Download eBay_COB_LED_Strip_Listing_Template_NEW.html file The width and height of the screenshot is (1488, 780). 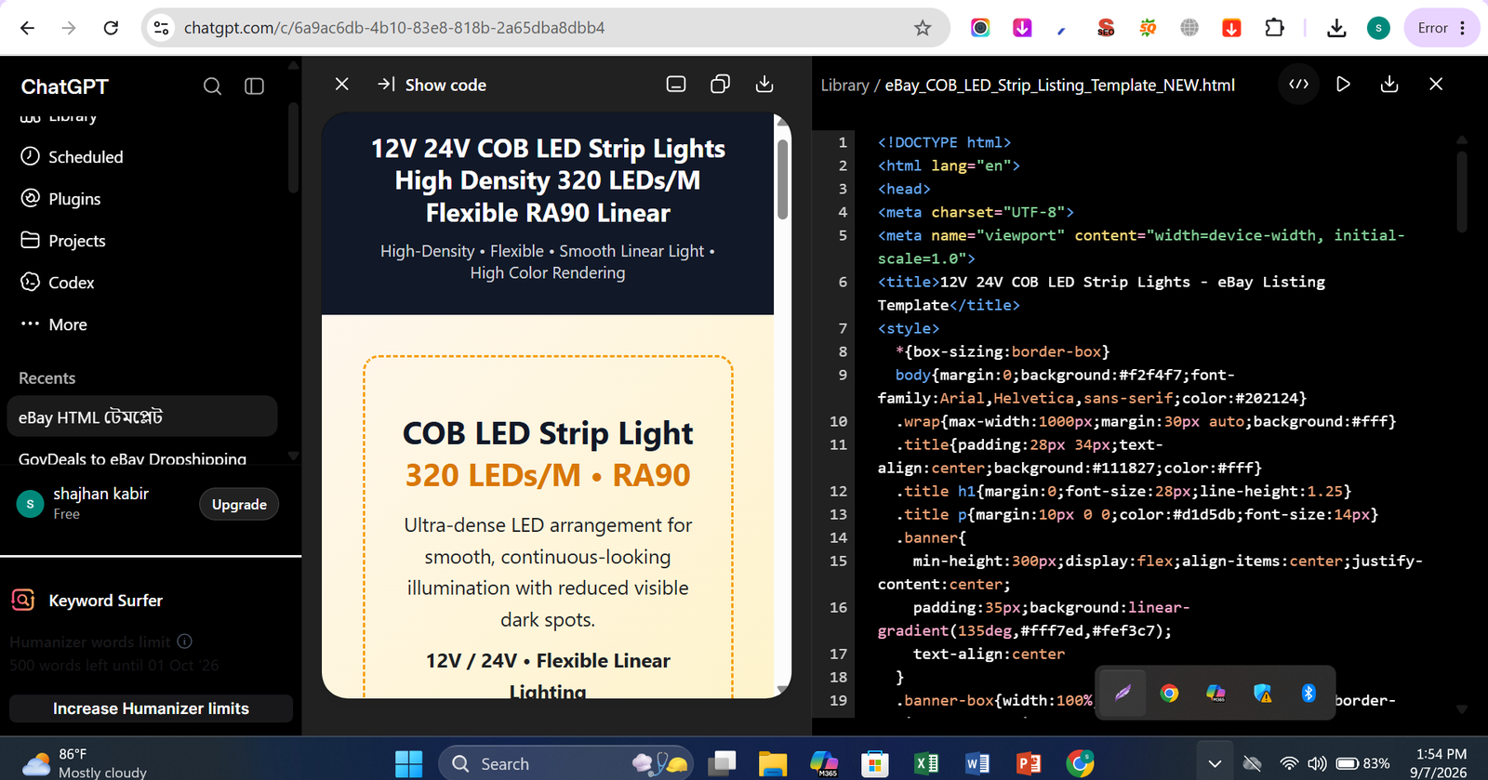pyautogui.click(x=1389, y=85)
